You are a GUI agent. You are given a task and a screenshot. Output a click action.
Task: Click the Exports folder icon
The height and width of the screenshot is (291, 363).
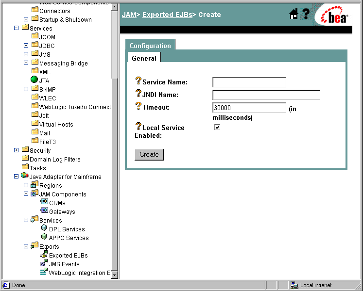[x=35, y=245]
